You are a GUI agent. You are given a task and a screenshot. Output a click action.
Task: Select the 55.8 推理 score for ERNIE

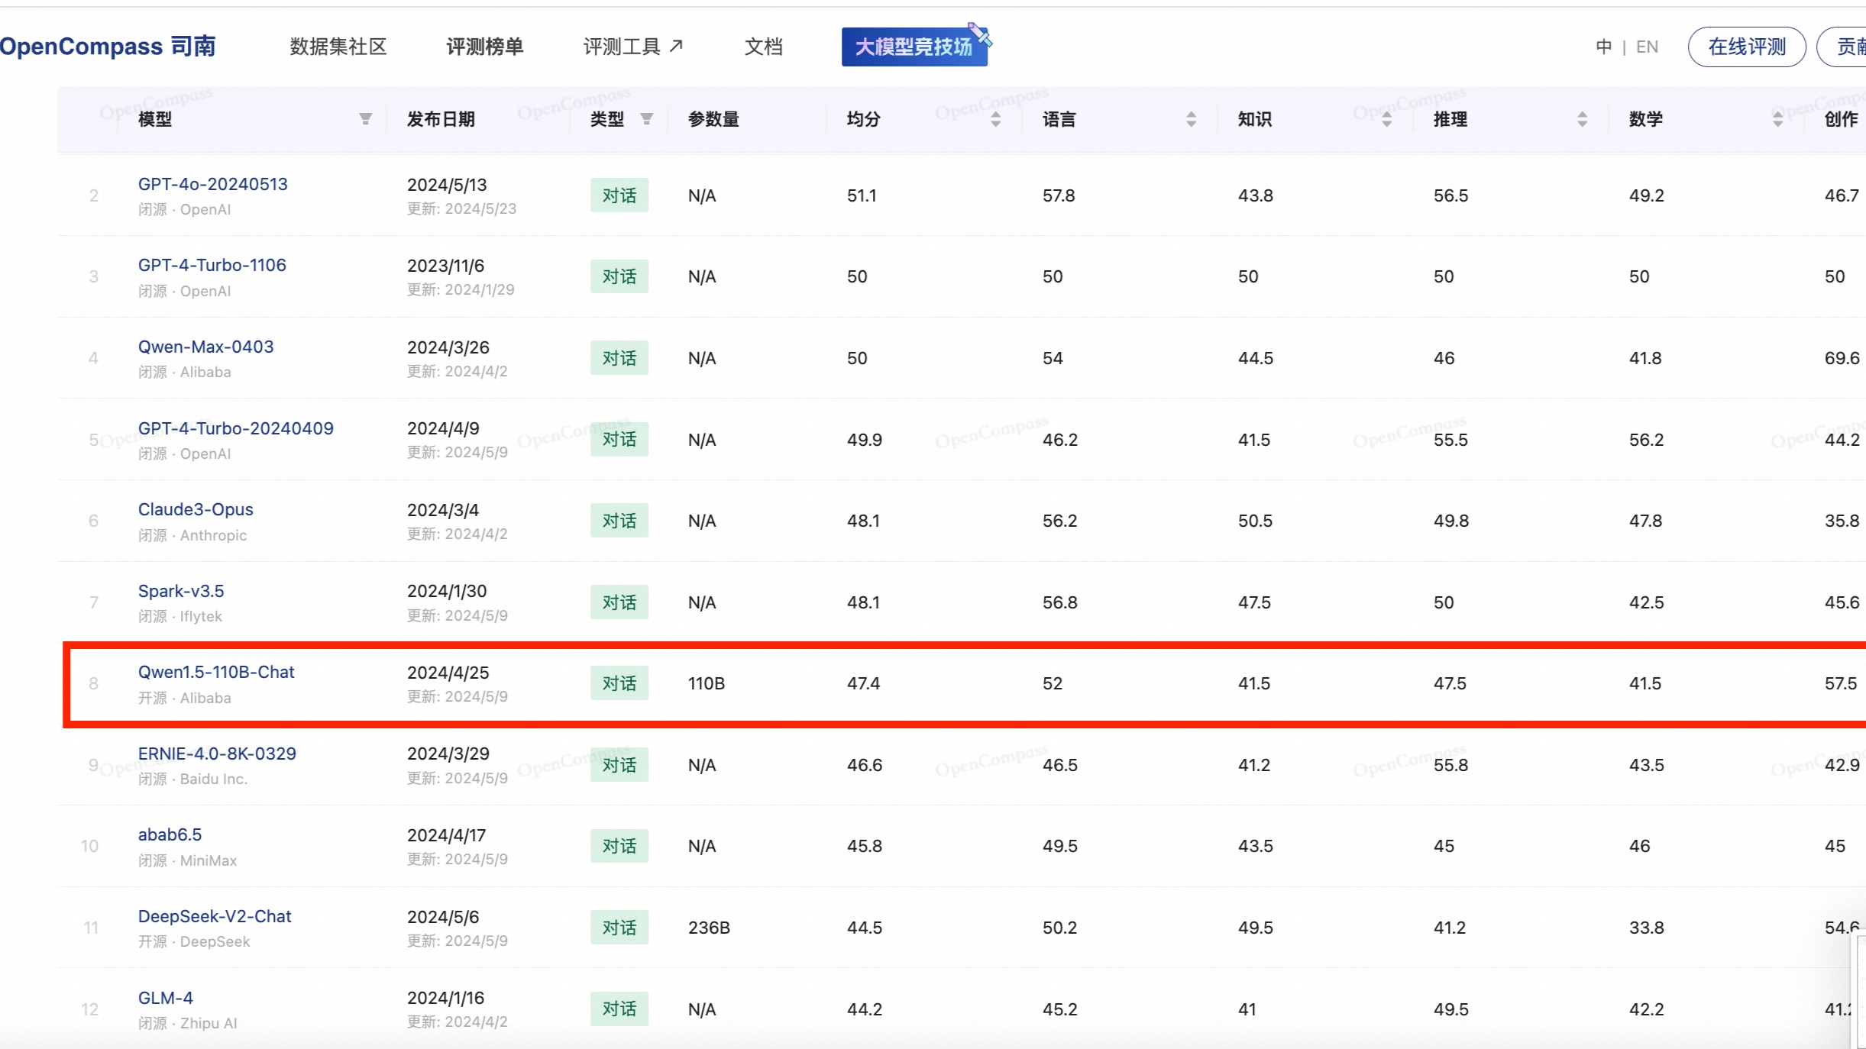point(1450,765)
